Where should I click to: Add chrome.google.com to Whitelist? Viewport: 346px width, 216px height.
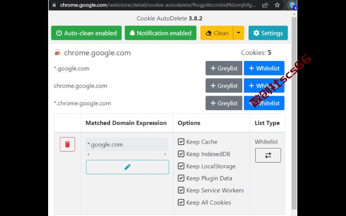click(264, 85)
